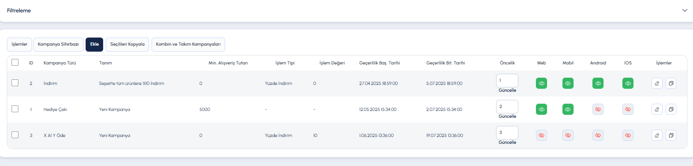Click Güncelle under priority 3
Image resolution: width=693 pixels, height=166 pixels.
tap(507, 143)
